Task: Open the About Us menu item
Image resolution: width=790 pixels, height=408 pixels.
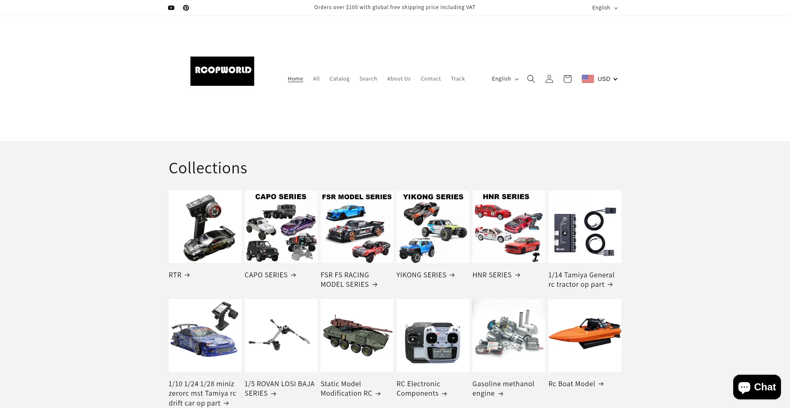Action: (399, 79)
